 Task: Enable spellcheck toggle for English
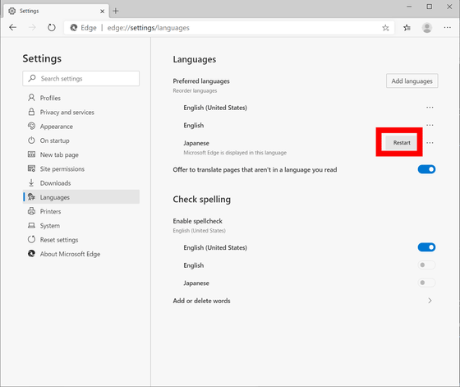(426, 265)
